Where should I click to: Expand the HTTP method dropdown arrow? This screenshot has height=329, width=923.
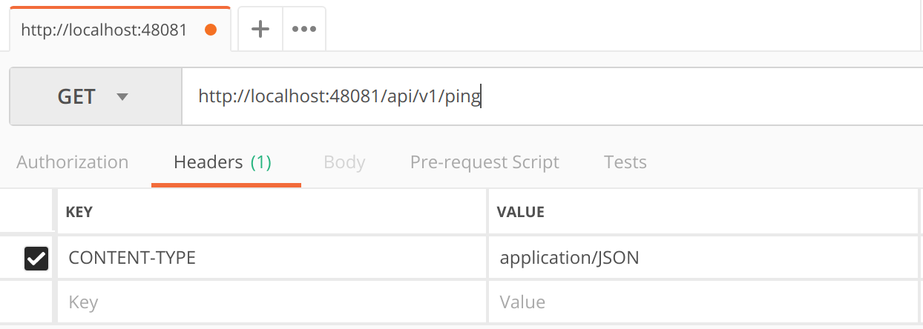point(122,97)
